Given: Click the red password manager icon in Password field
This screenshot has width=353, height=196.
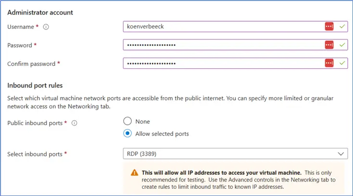Looking at the screenshot, I should point(329,45).
